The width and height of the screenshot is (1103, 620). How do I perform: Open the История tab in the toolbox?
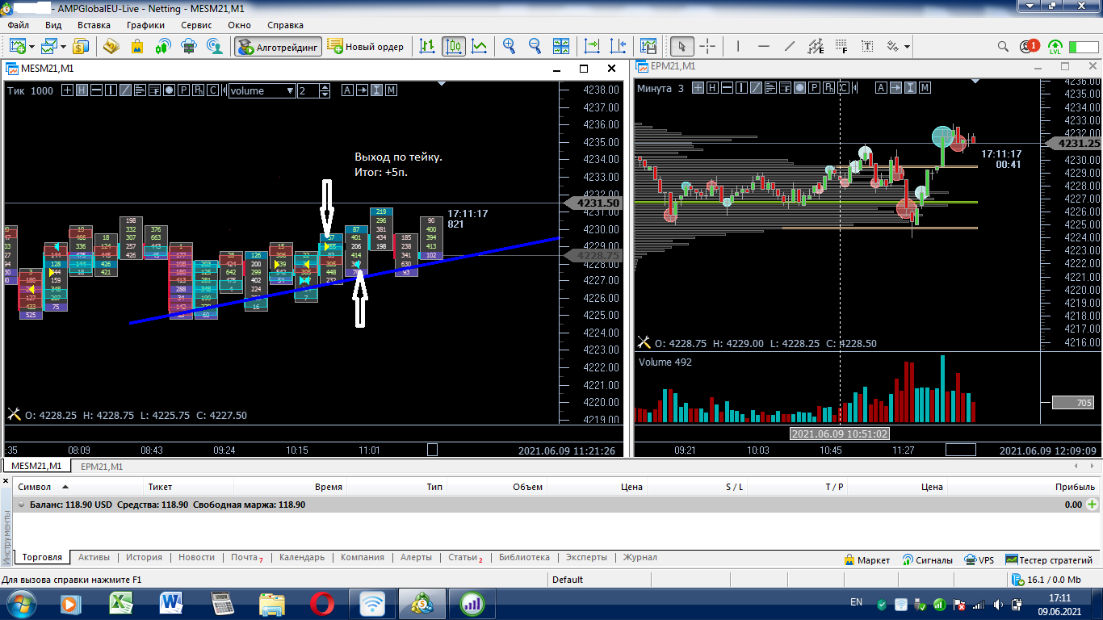[144, 557]
